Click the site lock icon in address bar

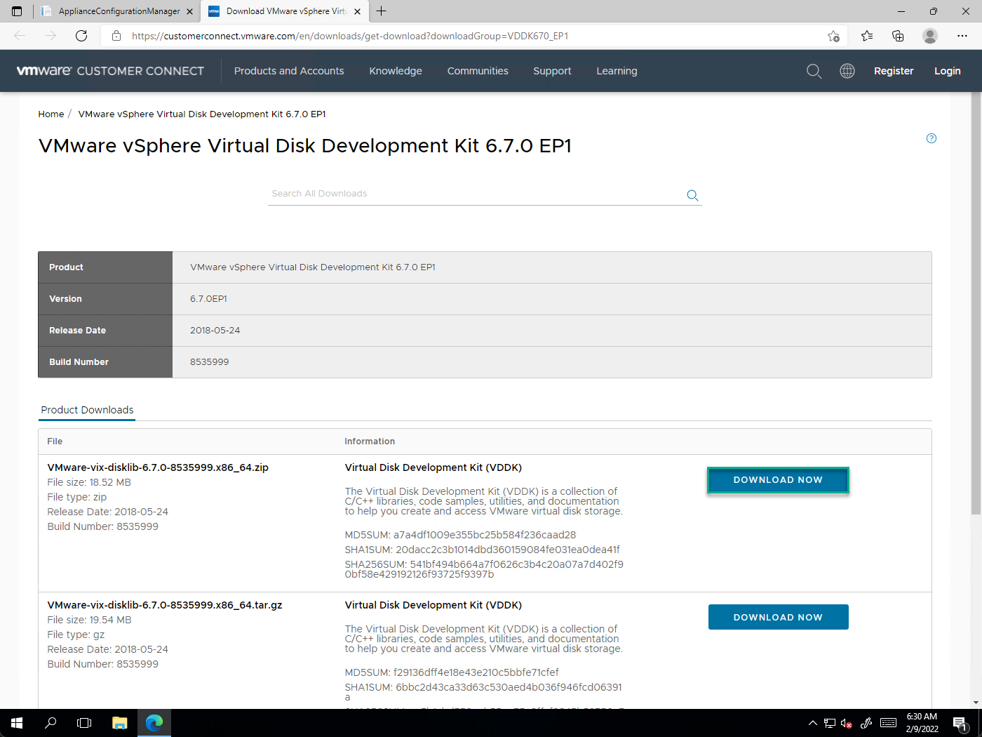(x=116, y=36)
